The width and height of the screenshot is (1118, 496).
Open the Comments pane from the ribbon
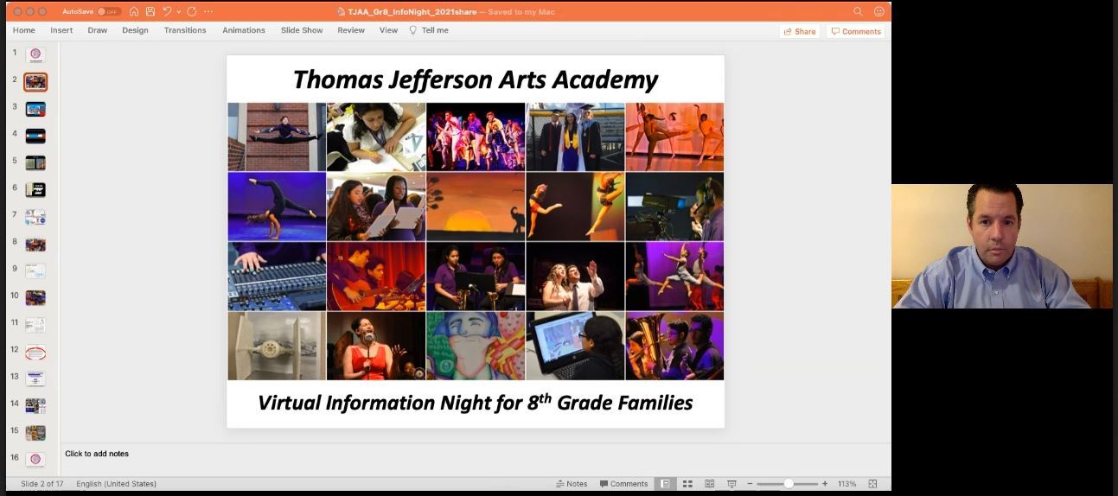coord(856,31)
